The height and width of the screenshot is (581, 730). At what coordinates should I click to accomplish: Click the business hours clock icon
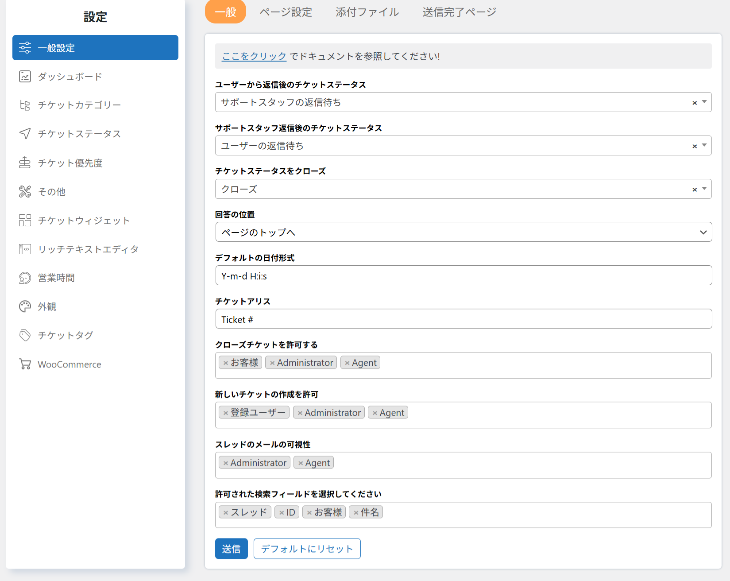coord(25,278)
